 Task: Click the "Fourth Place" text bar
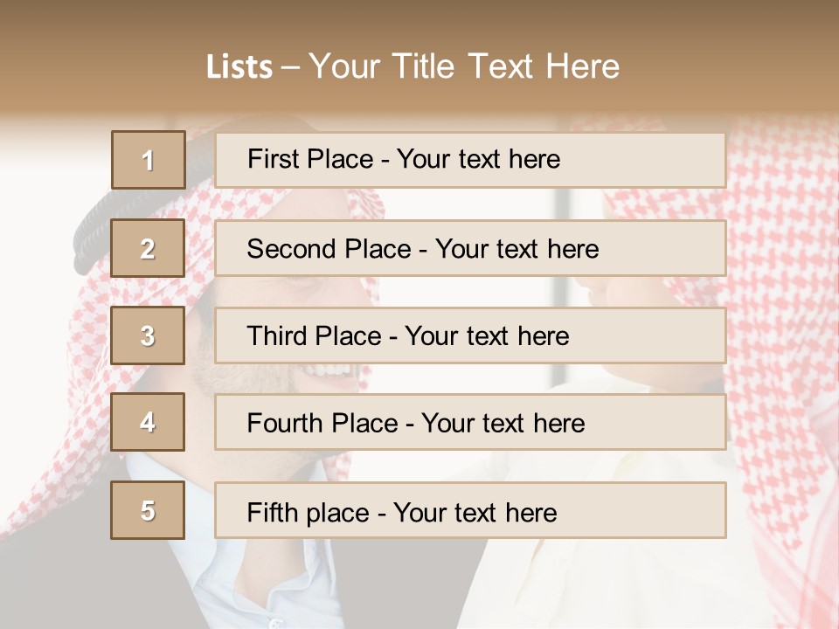pos(470,422)
